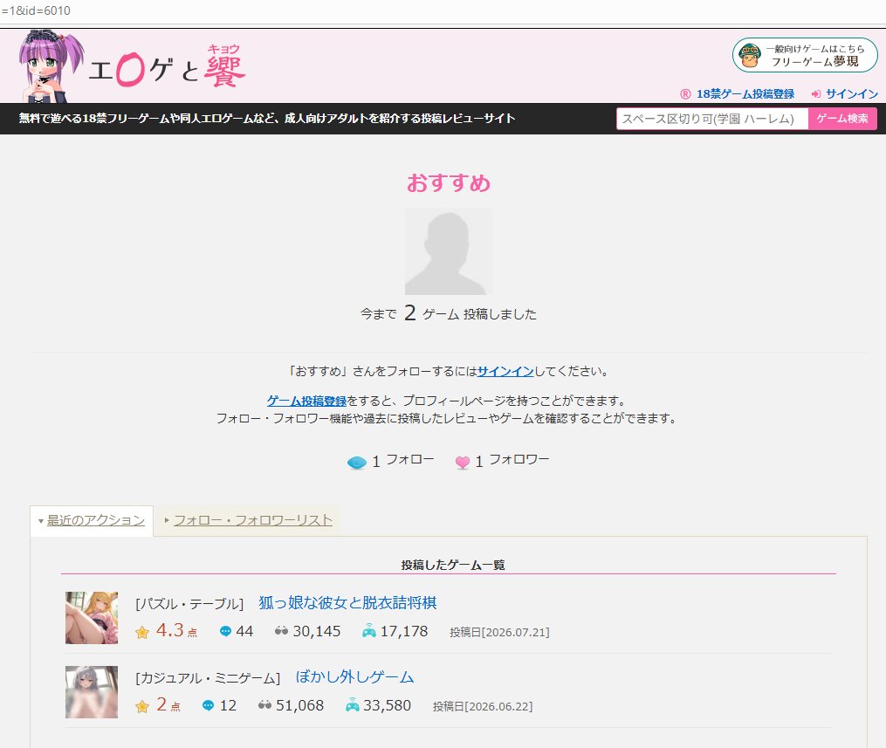Click the 1 フォロー count text

[403, 461]
